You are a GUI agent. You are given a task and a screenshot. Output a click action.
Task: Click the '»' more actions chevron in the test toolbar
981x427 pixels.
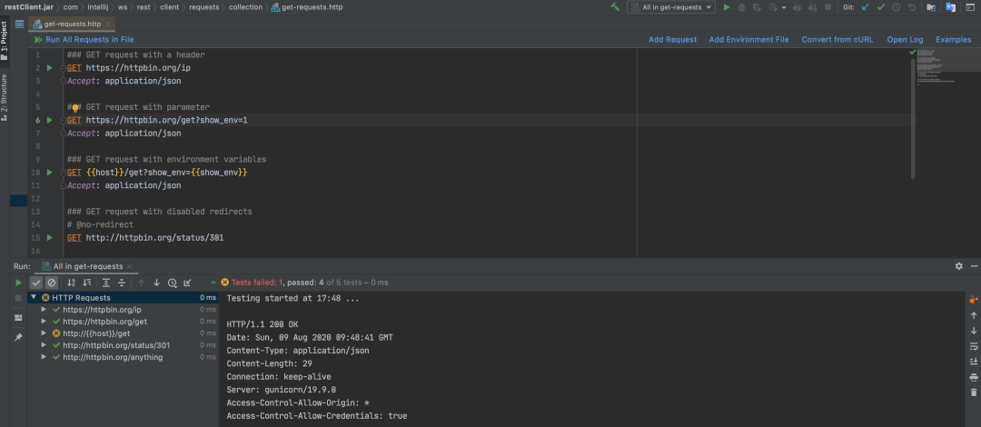tap(213, 283)
